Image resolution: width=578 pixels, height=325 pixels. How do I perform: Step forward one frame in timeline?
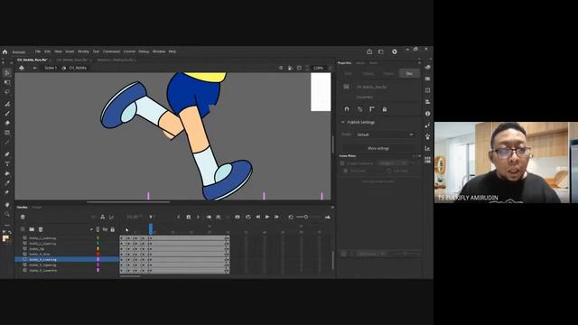pyautogui.click(x=277, y=217)
